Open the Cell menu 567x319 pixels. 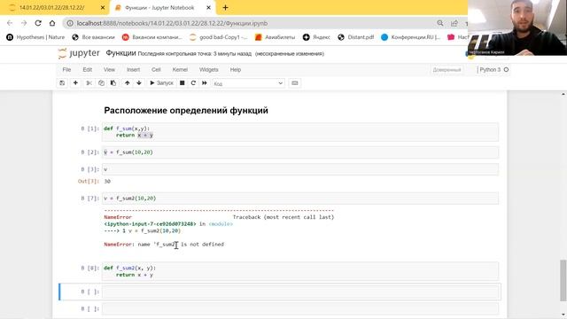pos(156,70)
